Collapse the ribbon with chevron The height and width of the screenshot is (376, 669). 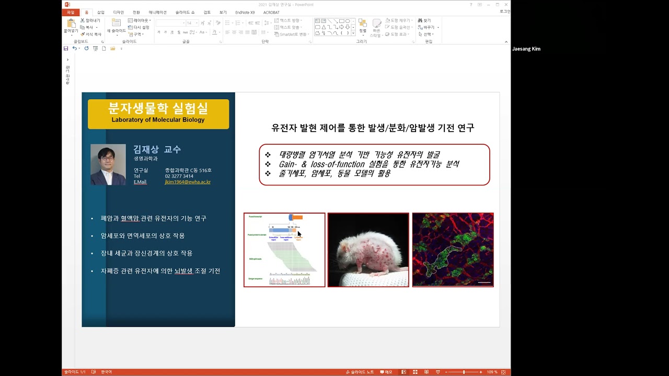coord(506,42)
